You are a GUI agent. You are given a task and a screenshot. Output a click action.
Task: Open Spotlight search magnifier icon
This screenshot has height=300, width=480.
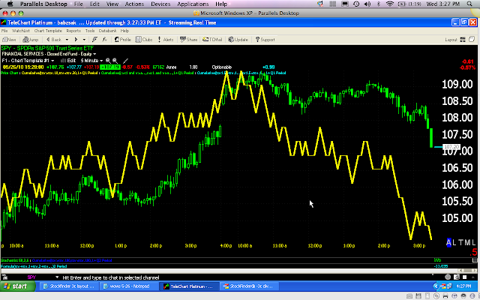(469, 4)
